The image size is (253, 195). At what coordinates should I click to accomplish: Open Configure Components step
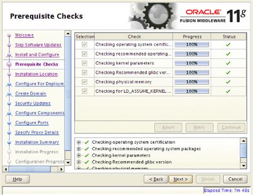(x=39, y=113)
